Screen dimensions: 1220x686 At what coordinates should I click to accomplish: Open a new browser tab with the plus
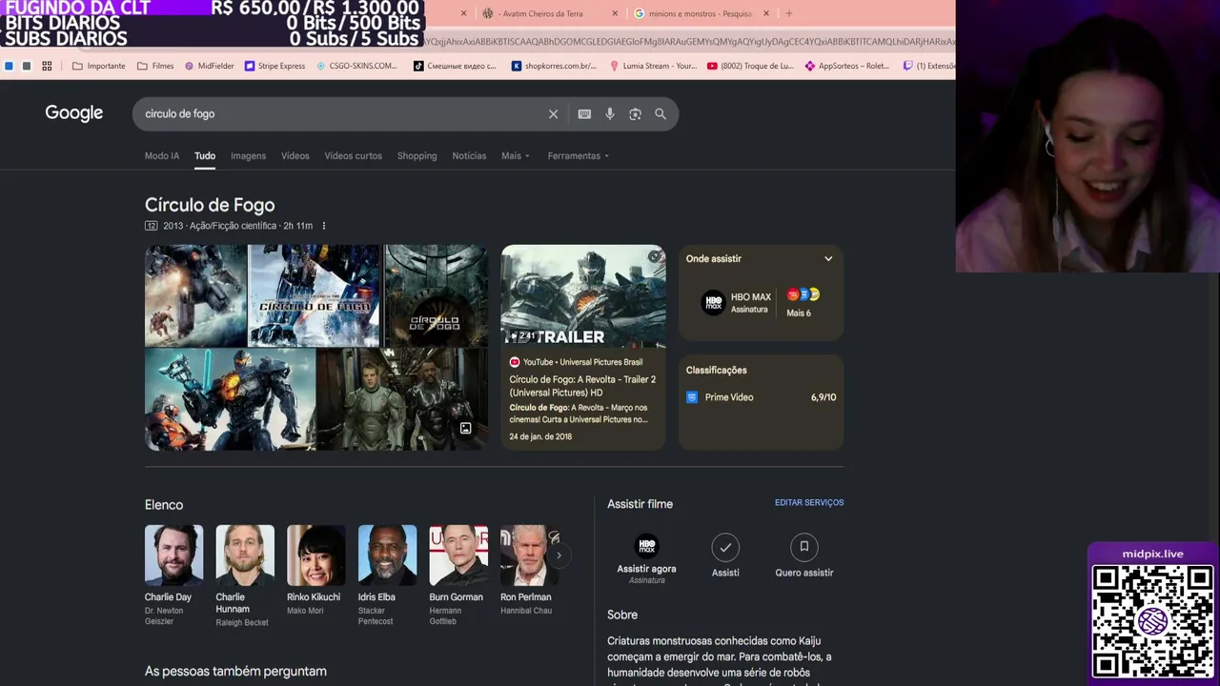tap(788, 13)
